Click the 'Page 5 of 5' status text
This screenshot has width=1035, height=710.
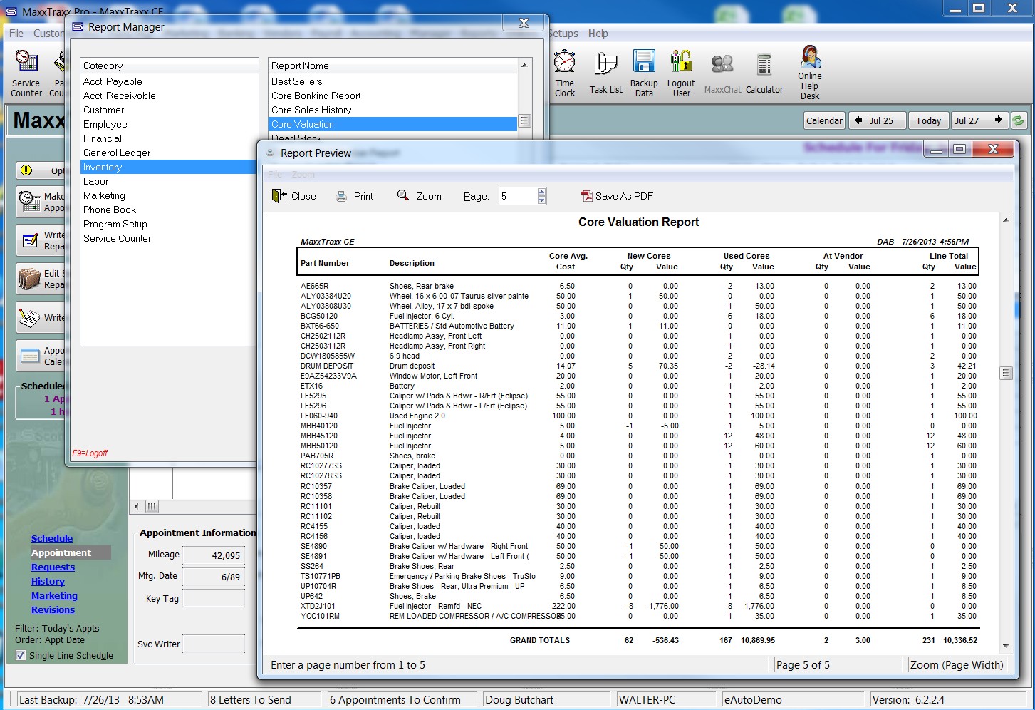(803, 664)
